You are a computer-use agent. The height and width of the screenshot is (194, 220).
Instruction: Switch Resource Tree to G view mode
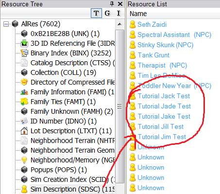[x=107, y=13]
